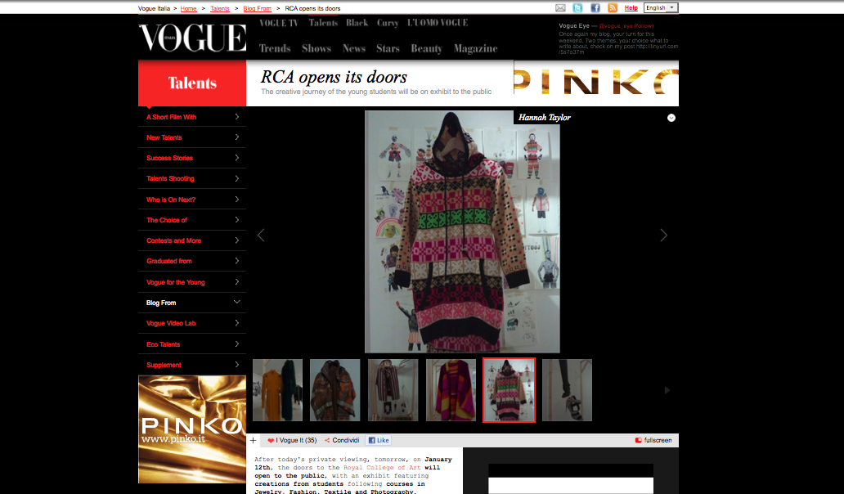Open the Magazine menu
This screenshot has height=494, width=844.
tap(476, 48)
